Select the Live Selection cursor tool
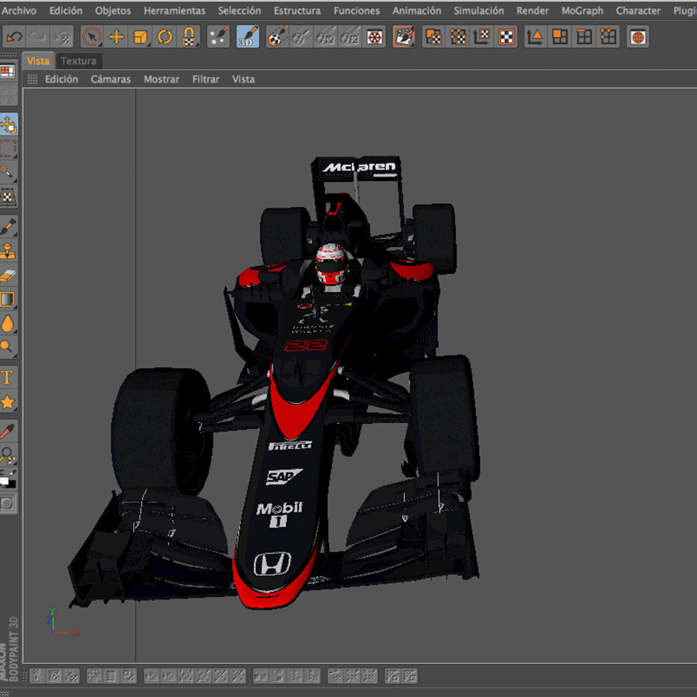Screen dimensions: 697x697 coord(92,38)
